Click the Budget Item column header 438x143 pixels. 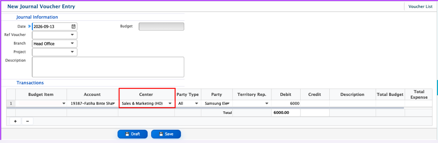coord(41,95)
